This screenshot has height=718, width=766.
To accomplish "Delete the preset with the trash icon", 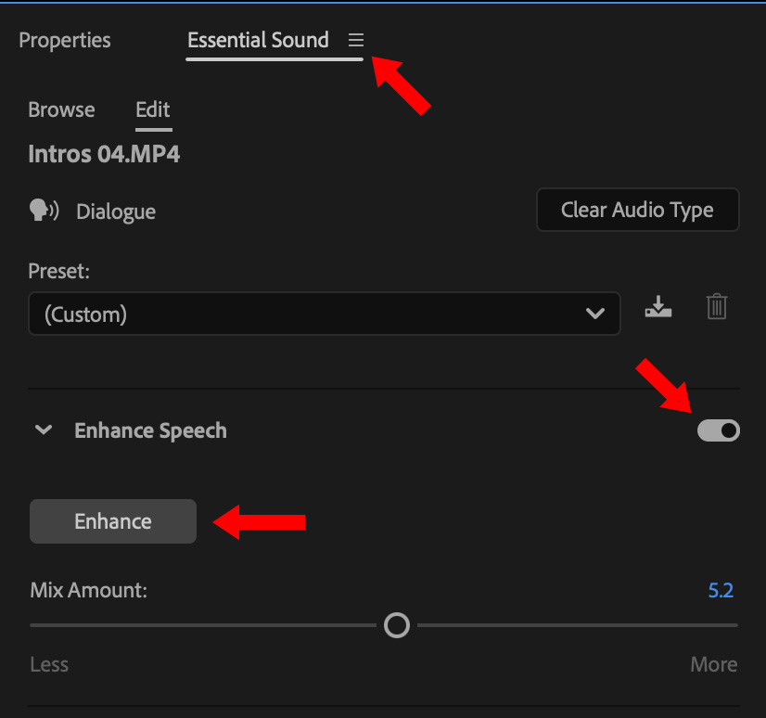I will click(x=717, y=307).
